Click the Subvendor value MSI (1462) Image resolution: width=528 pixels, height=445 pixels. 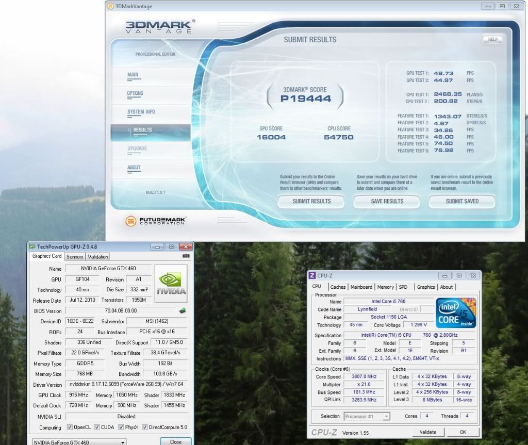(157, 321)
